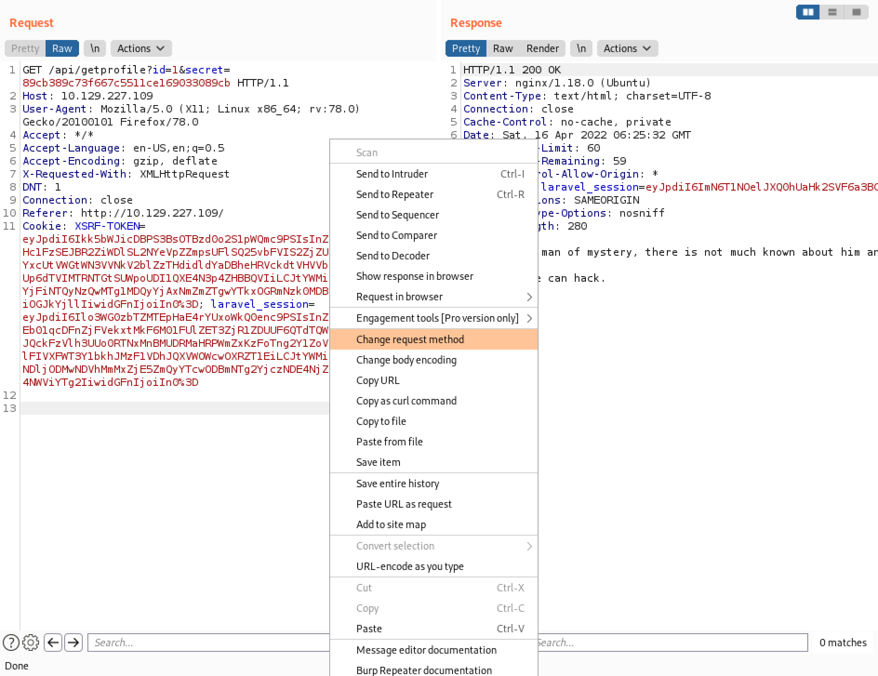Click empty request line 13
Image resolution: width=878 pixels, height=676 pixels.
175,408
